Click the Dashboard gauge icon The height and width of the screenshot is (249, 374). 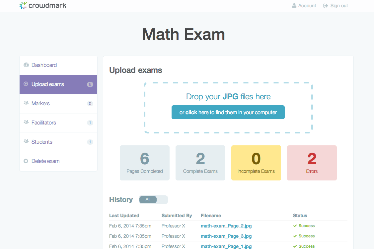[26, 65]
